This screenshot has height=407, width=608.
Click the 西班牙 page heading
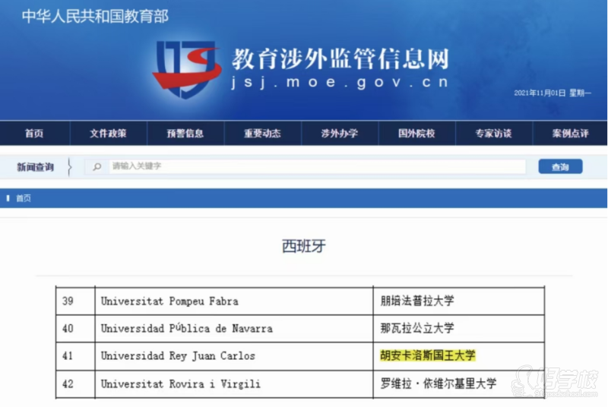point(303,246)
